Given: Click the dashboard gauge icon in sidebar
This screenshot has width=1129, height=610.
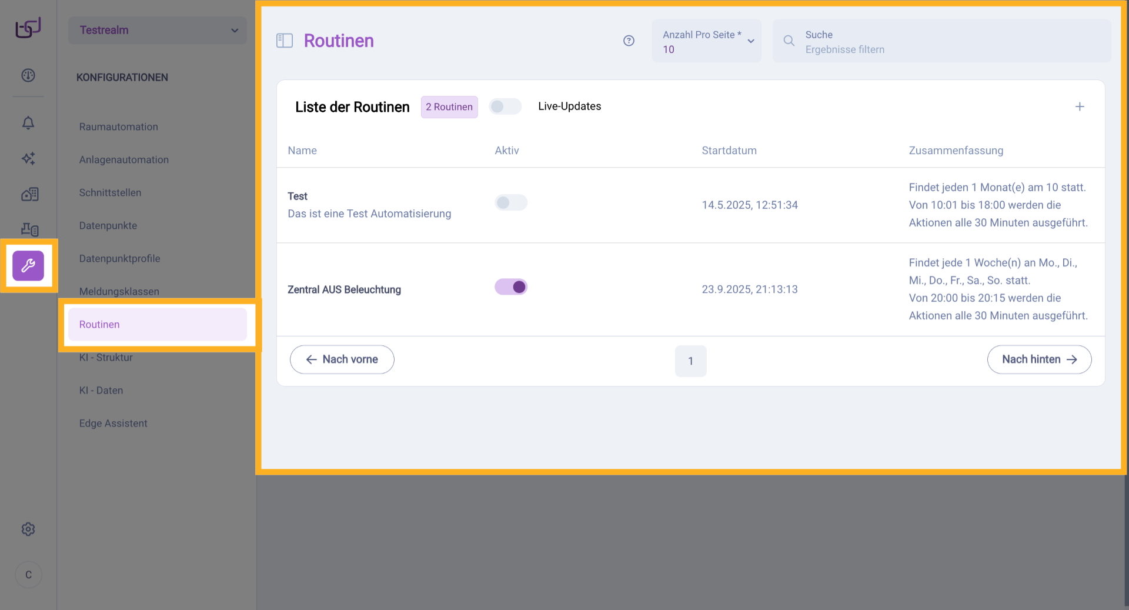Looking at the screenshot, I should click(x=28, y=75).
